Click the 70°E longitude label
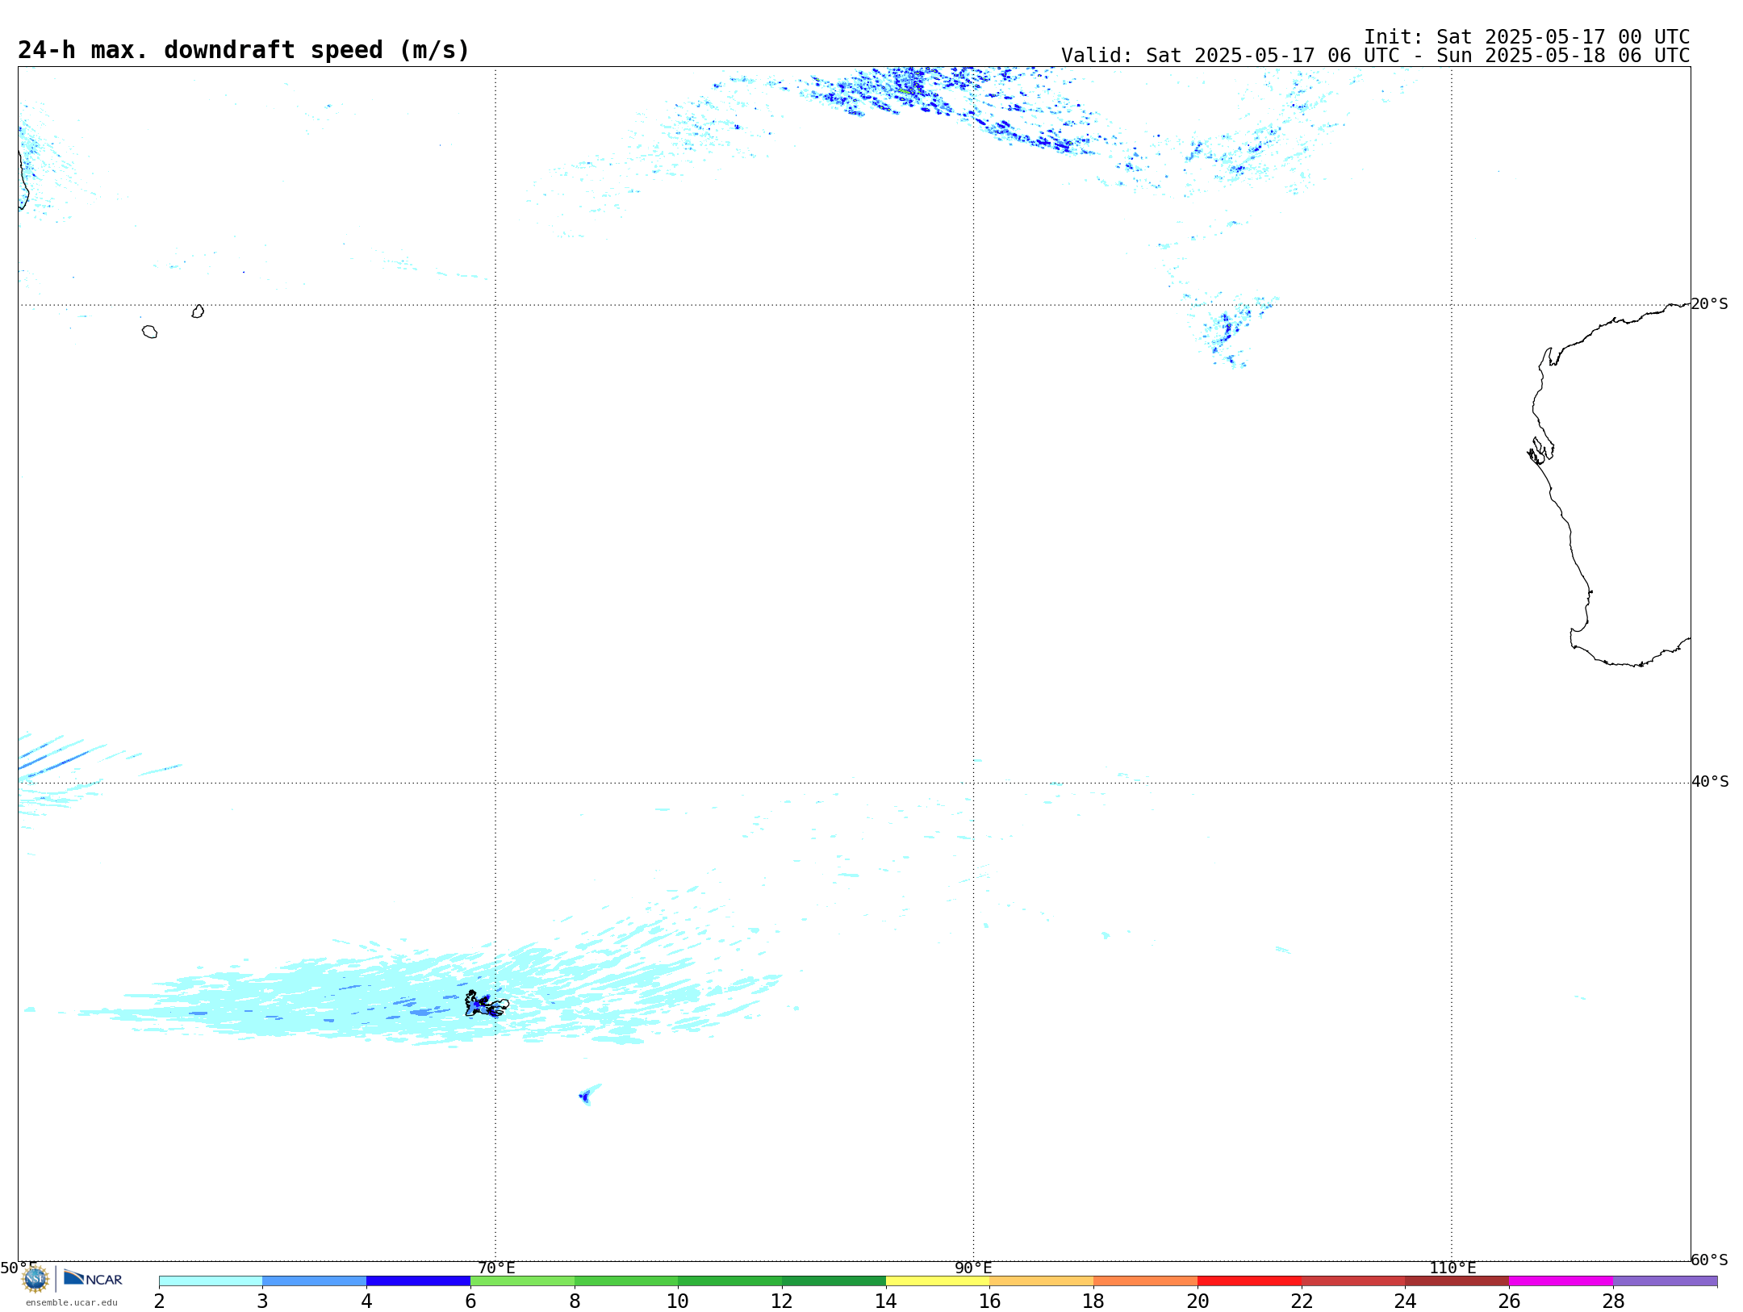 (496, 1268)
